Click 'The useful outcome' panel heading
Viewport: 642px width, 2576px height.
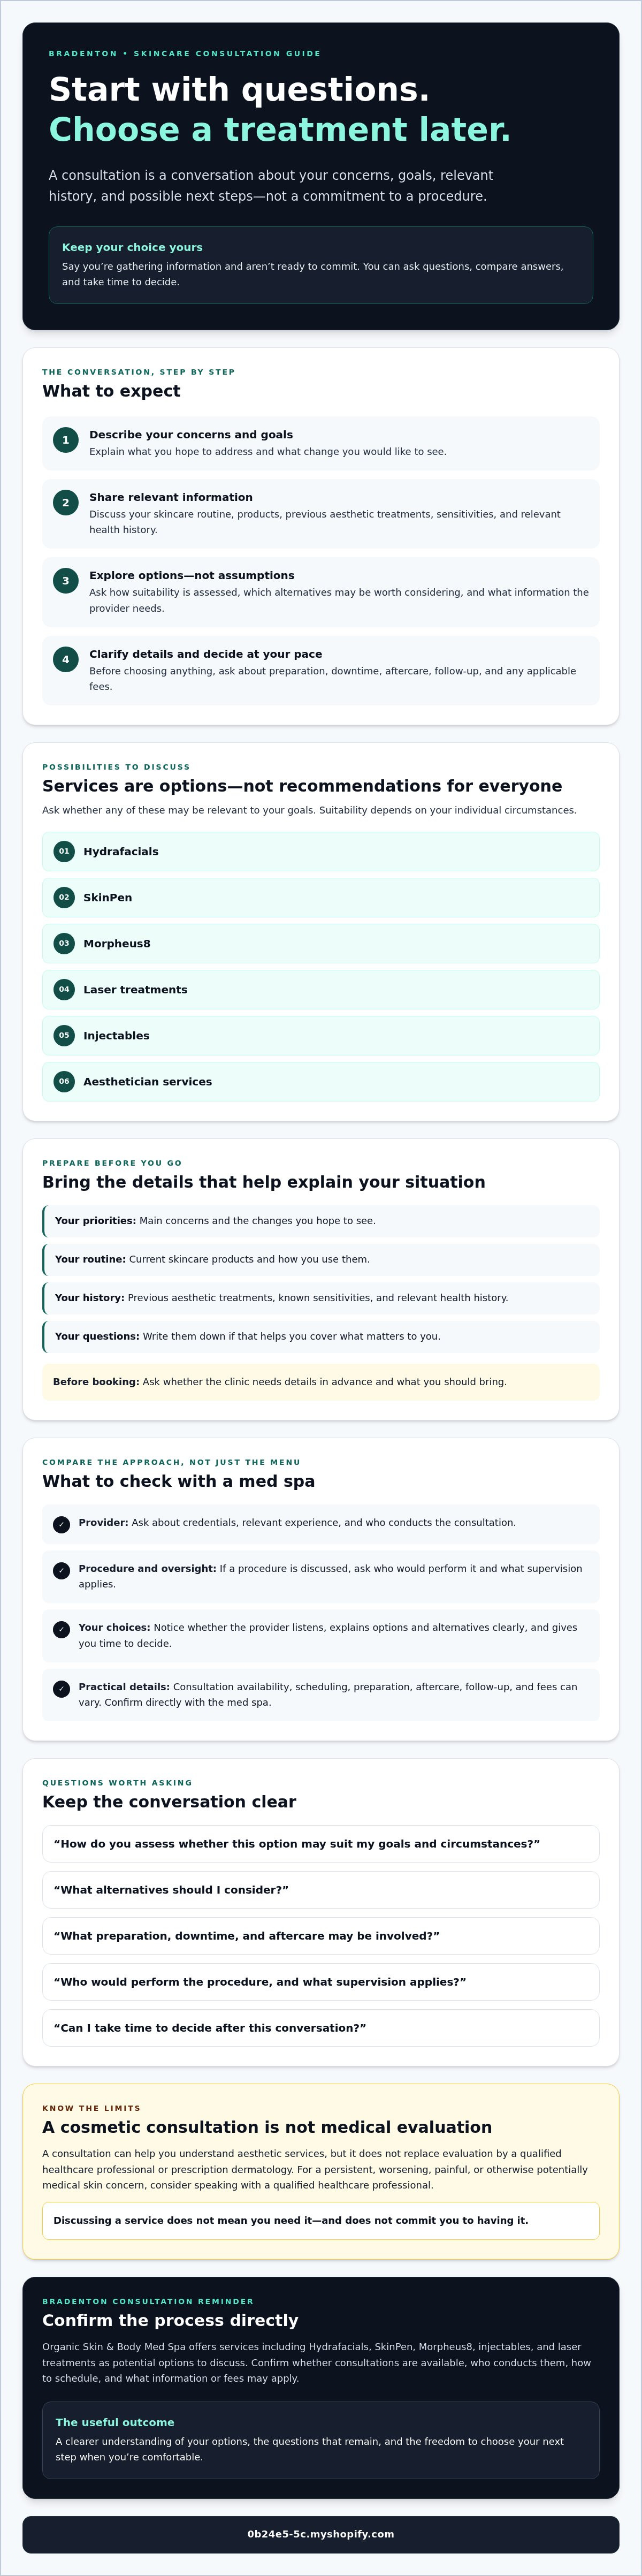tap(115, 2422)
